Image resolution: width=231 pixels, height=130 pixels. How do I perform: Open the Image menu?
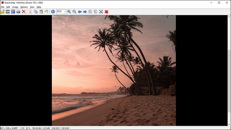coord(15,7)
